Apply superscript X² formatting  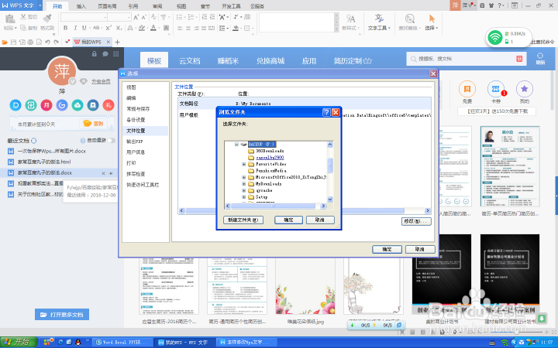pos(108,28)
